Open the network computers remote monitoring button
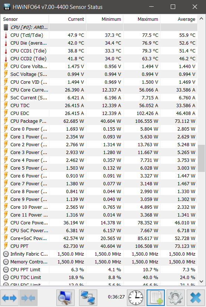Viewport: 206px width, 307px height. click(x=88, y=298)
